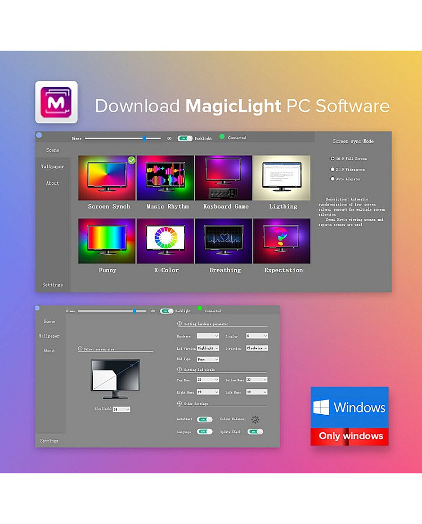Choose the Auto Adapater radio option
422x524 pixels.
pyautogui.click(x=333, y=179)
